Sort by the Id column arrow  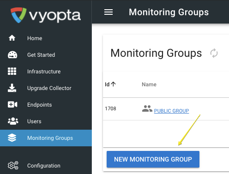pyautogui.click(x=113, y=84)
